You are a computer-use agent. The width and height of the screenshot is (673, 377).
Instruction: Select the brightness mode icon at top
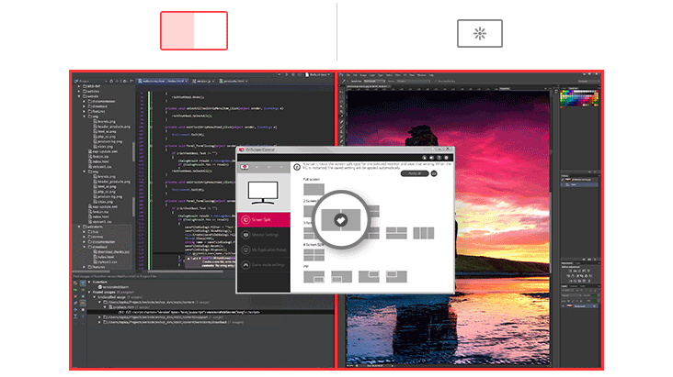pyautogui.click(x=480, y=33)
